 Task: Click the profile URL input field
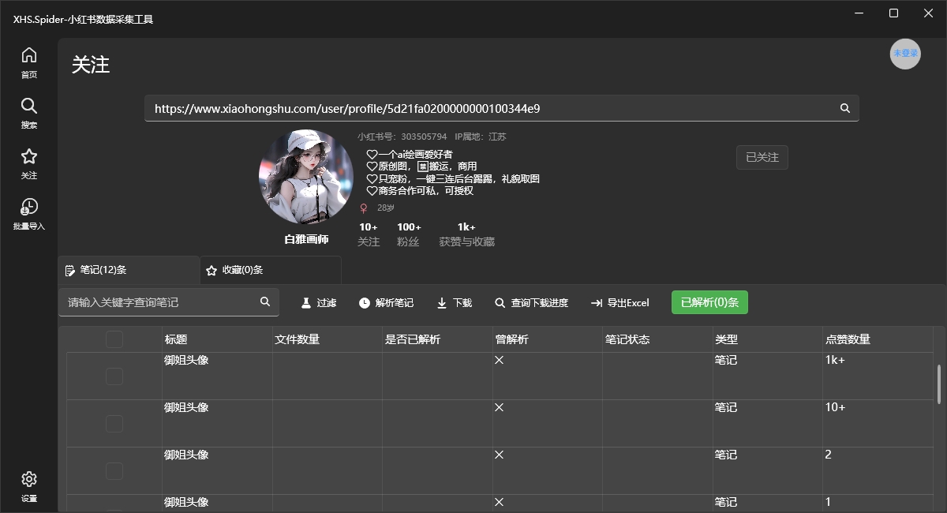502,108
